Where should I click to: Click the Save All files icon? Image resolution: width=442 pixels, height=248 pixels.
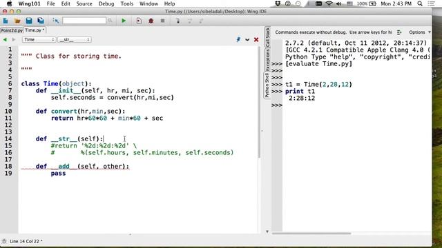pyautogui.click(x=41, y=21)
